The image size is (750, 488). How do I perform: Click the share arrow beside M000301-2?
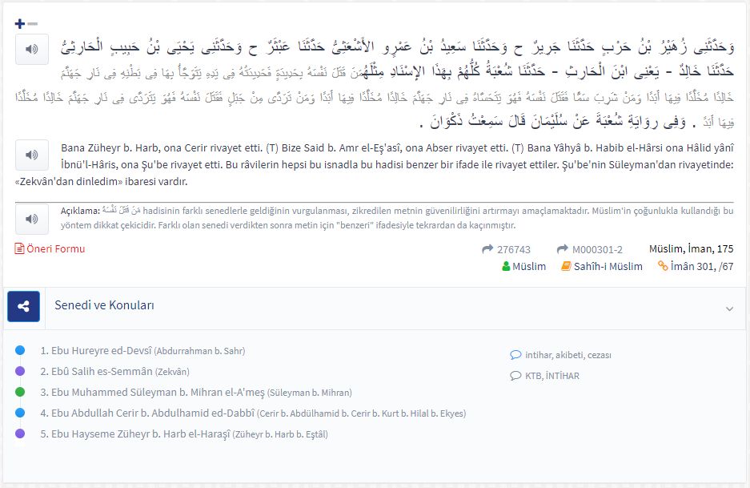563,249
